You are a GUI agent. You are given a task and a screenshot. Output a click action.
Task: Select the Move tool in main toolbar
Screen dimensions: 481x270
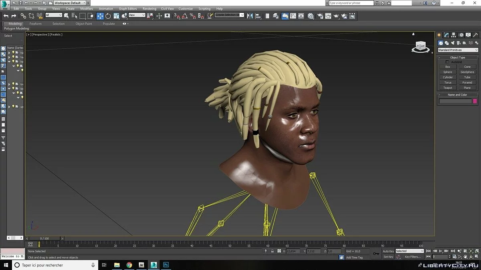(100, 16)
